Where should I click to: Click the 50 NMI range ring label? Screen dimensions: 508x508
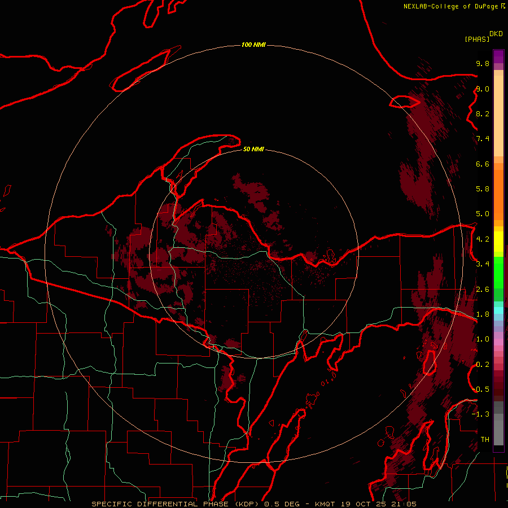[x=253, y=149]
